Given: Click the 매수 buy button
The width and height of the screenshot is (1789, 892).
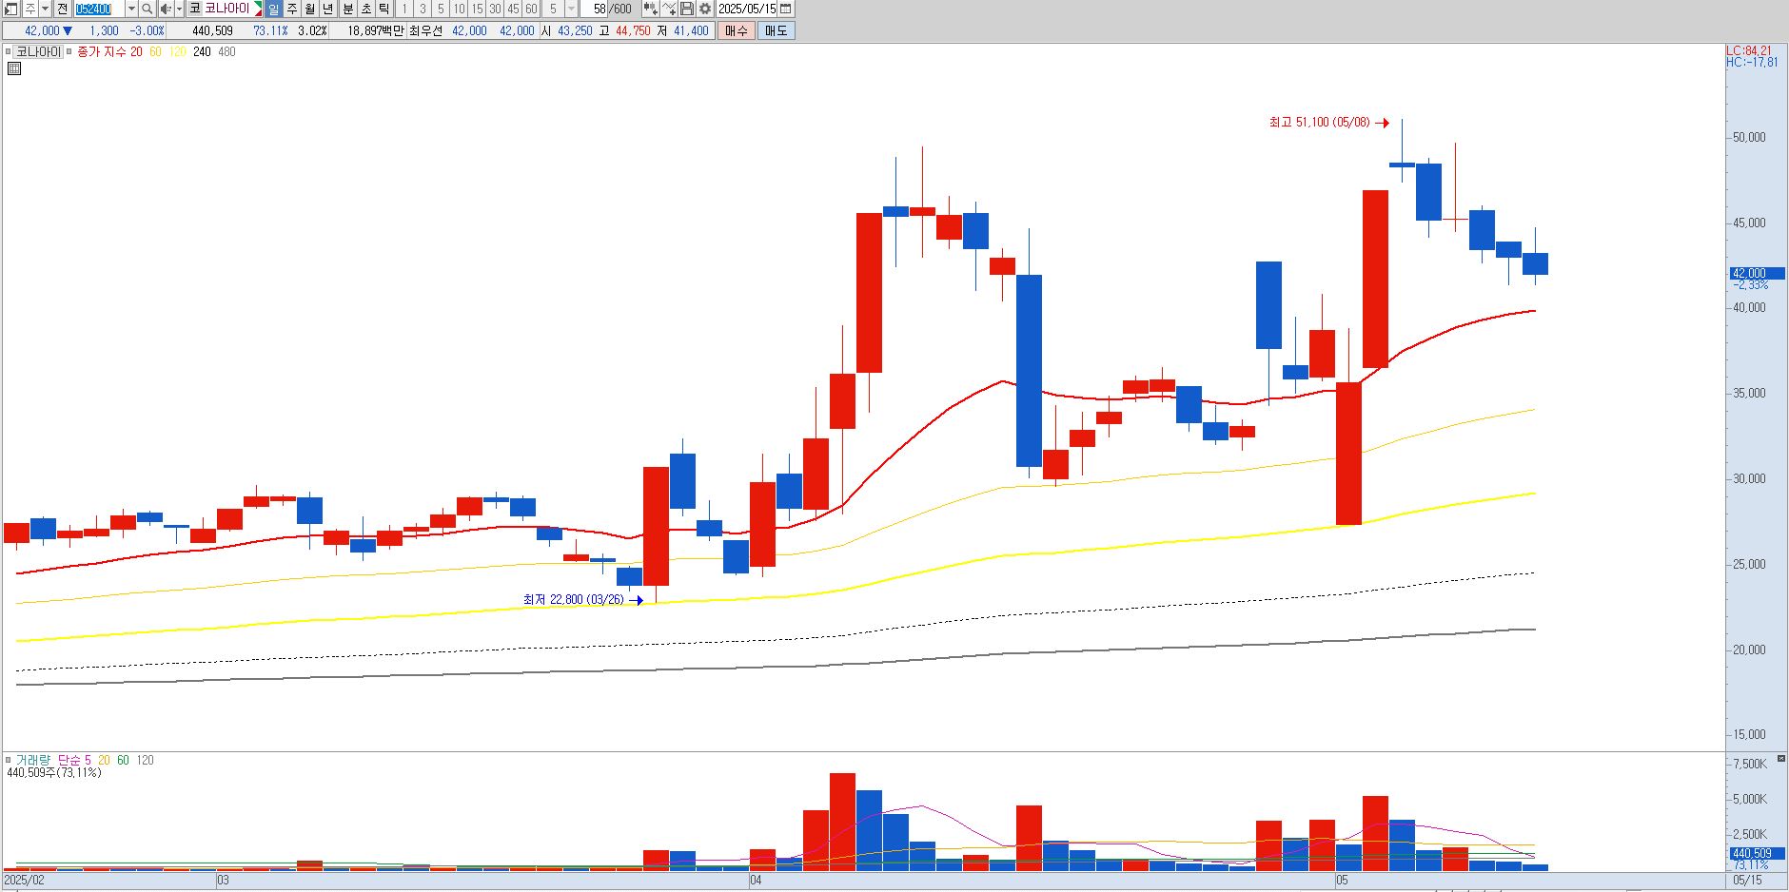Looking at the screenshot, I should point(736,30).
